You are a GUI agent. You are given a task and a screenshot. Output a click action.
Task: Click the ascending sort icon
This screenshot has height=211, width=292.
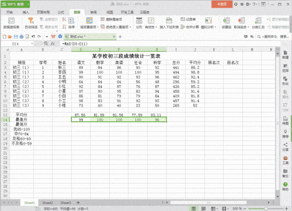click(64, 19)
